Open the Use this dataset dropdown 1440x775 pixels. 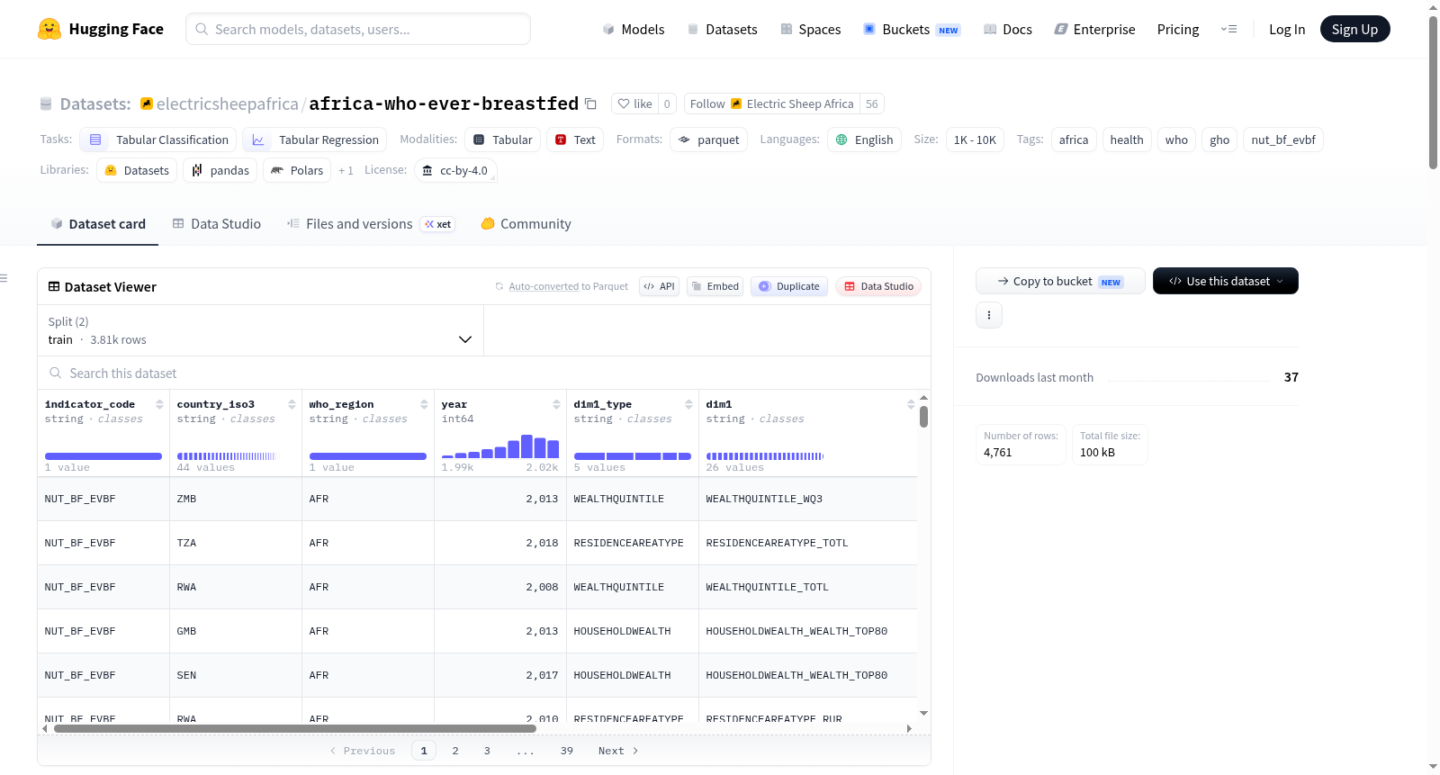pos(1225,281)
